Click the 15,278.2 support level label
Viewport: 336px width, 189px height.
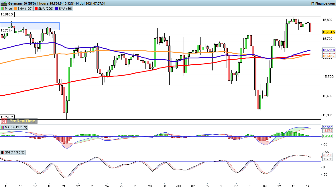[7, 117]
